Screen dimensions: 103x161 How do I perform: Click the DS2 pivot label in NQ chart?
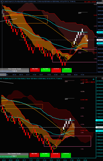(66, 137)
